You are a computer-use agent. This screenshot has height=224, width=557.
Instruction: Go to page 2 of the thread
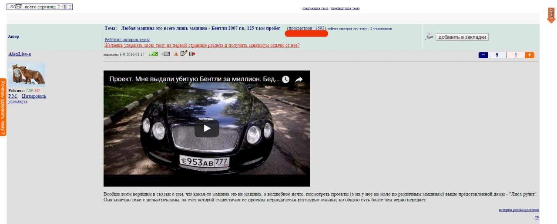(x=70, y=7)
